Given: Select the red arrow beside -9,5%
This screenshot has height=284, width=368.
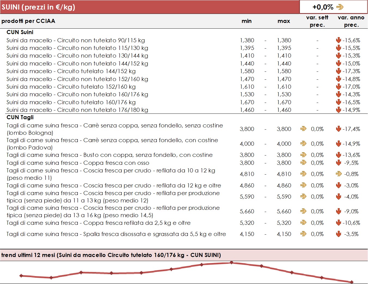Looking at the screenshot, I should click(339, 163).
